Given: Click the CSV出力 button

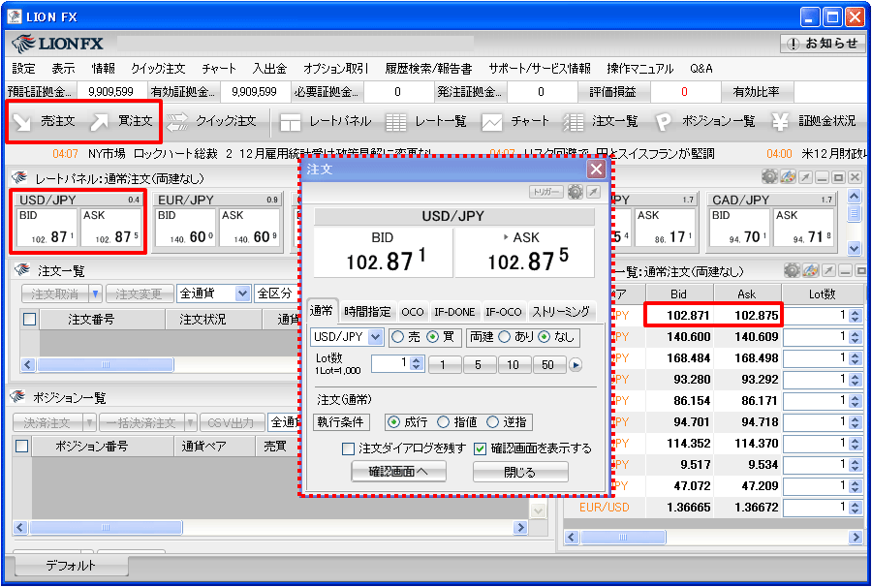Looking at the screenshot, I should pos(231,423).
